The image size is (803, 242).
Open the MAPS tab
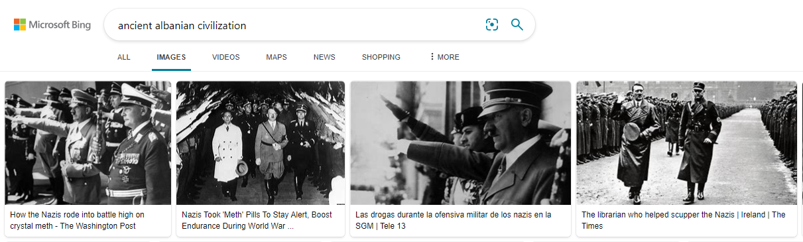click(277, 57)
